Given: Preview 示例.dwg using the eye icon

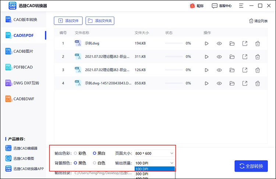Looking at the screenshot, I should [x=219, y=43].
